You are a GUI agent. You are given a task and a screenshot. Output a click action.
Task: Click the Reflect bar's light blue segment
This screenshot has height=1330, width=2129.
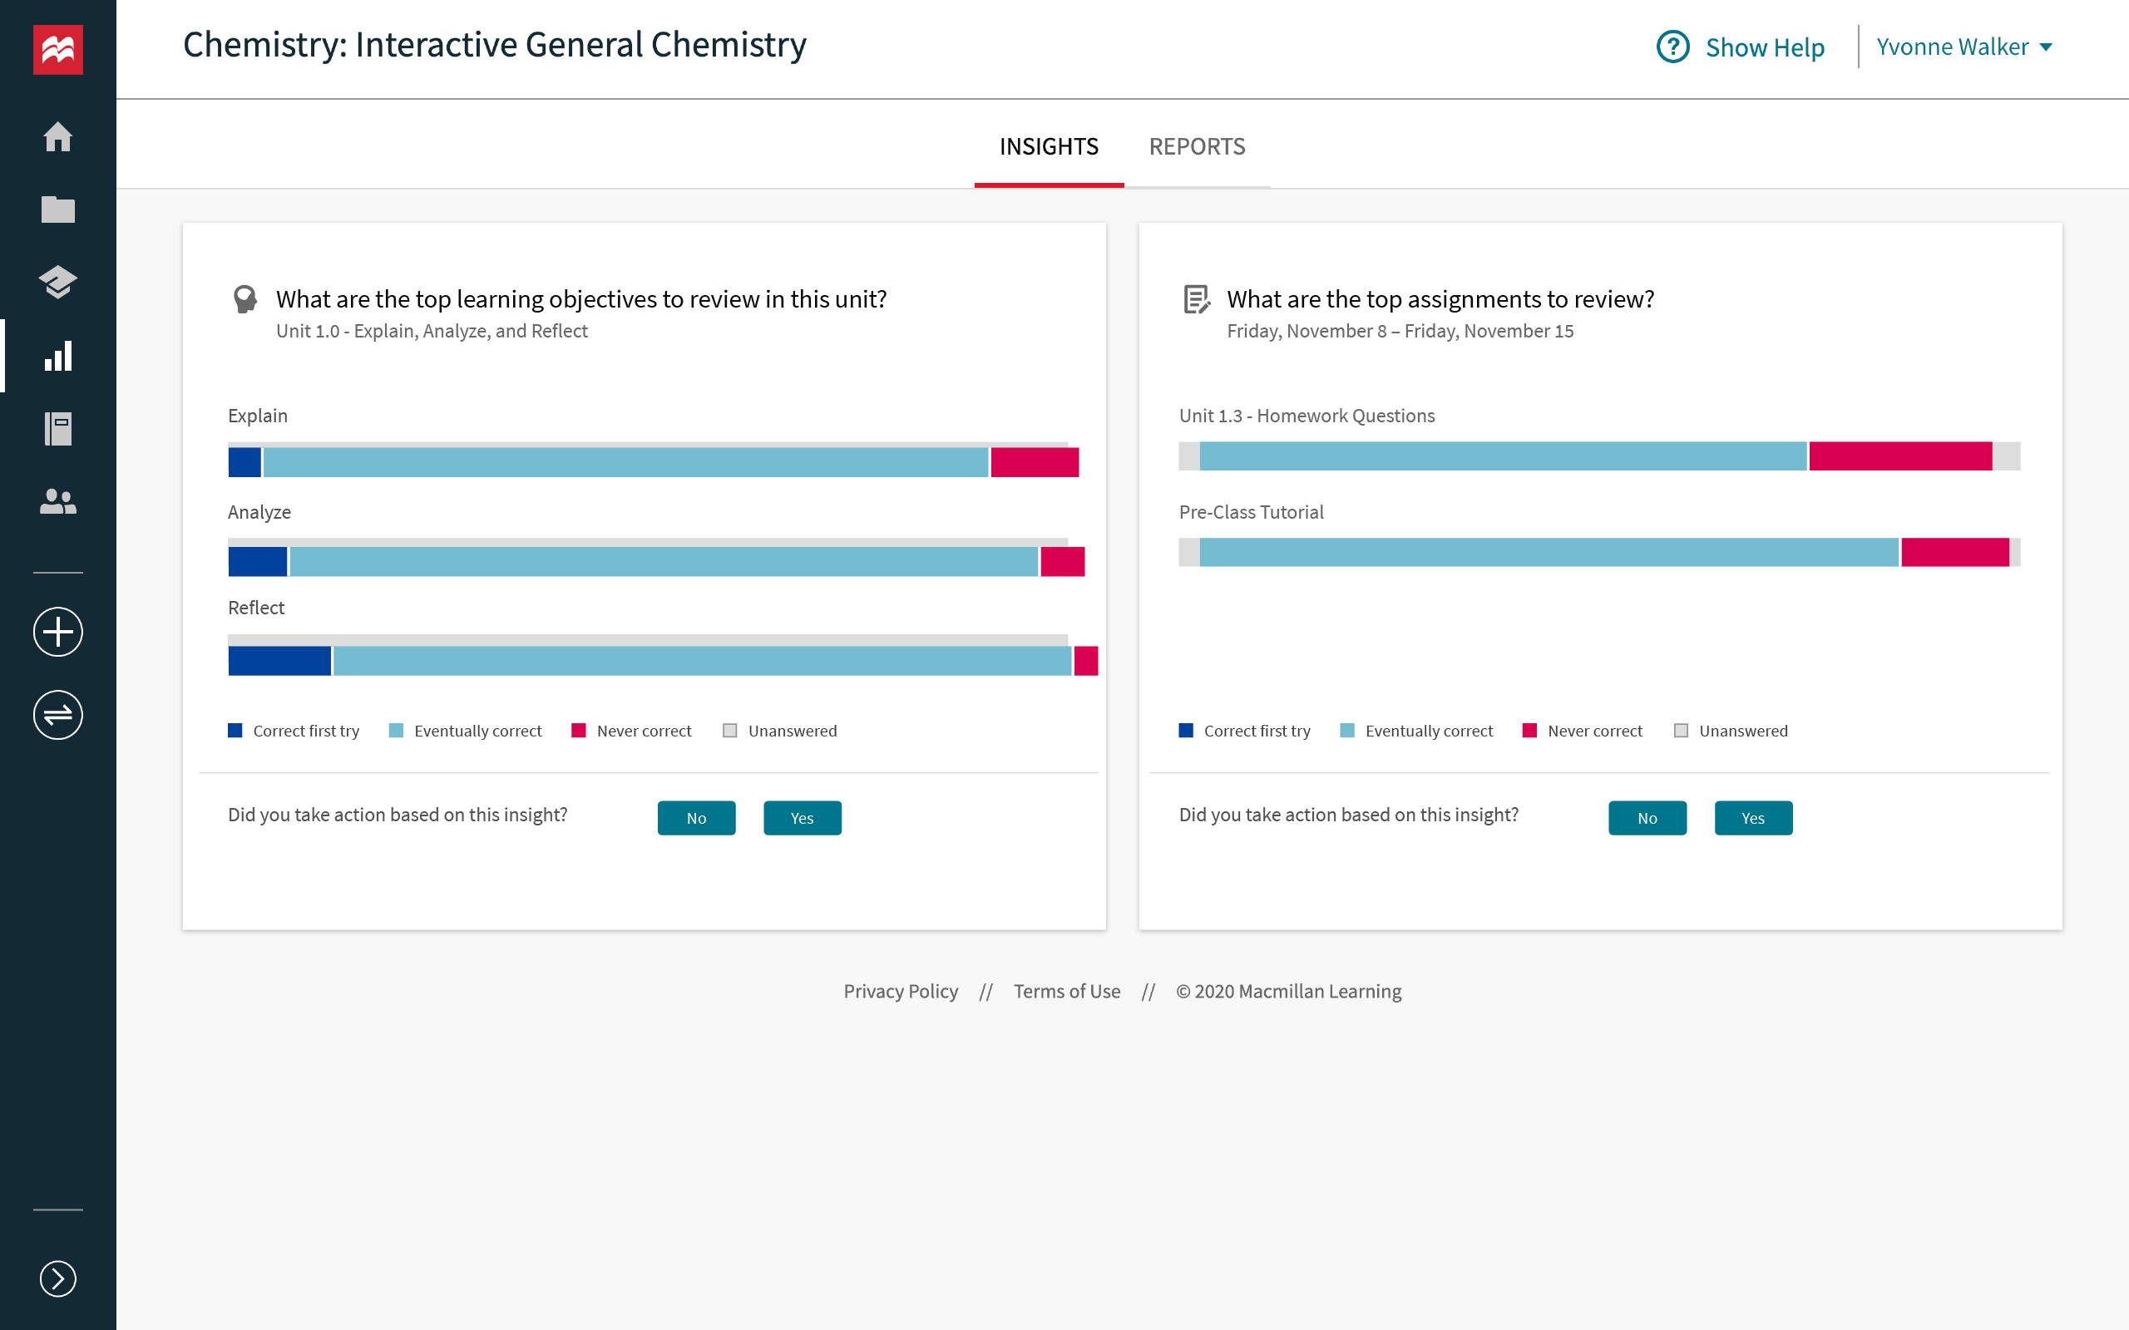pyautogui.click(x=702, y=661)
